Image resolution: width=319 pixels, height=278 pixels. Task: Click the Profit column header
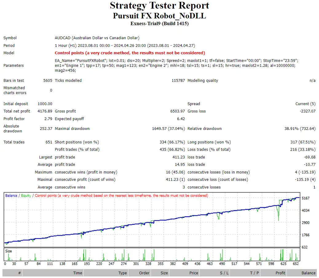point(280,273)
